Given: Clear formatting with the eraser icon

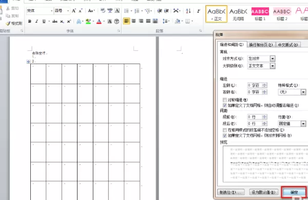Looking at the screenshot, I should point(103,11).
